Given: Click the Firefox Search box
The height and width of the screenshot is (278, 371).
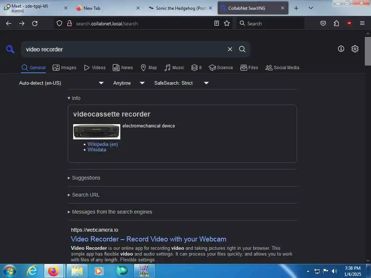Looking at the screenshot, I should tap(270, 24).
